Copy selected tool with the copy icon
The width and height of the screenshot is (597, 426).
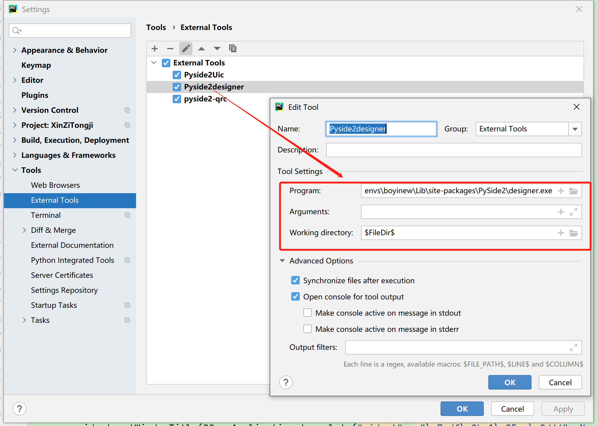click(x=233, y=49)
